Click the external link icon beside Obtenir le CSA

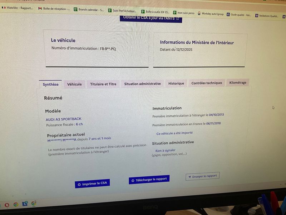click(178, 18)
